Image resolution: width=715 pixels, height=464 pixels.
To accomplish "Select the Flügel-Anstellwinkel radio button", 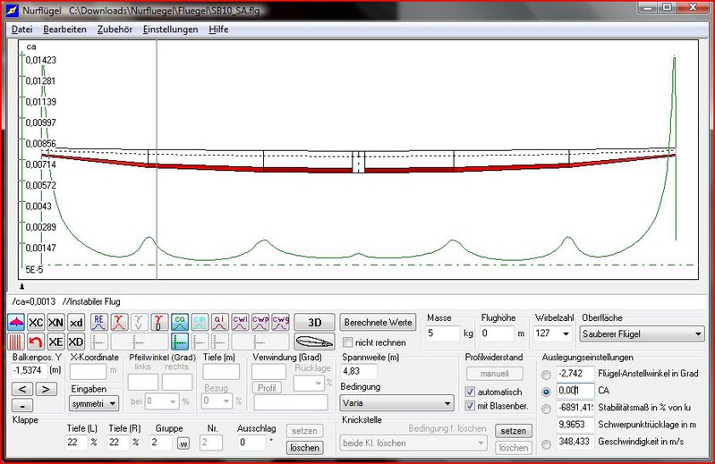I will (x=547, y=373).
